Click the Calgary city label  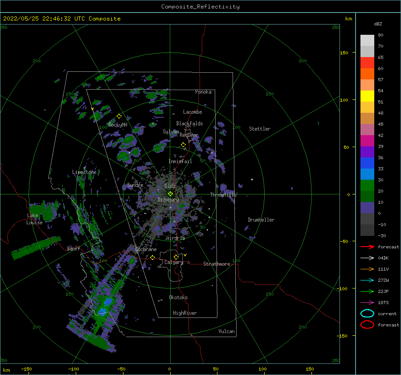174,262
